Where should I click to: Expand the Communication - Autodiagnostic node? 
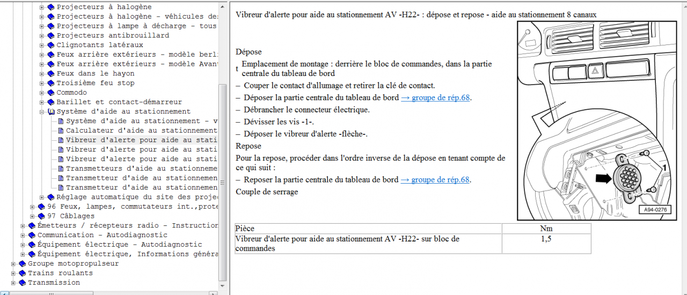23,235
